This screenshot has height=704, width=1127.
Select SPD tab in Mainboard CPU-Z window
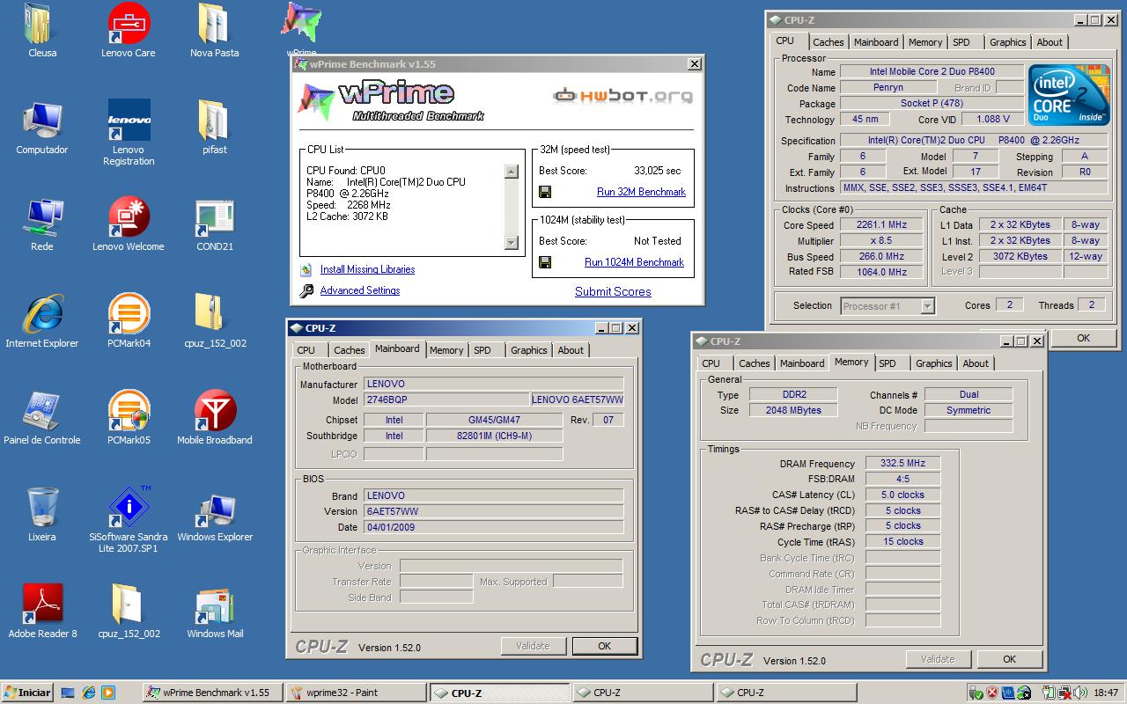coord(482,350)
